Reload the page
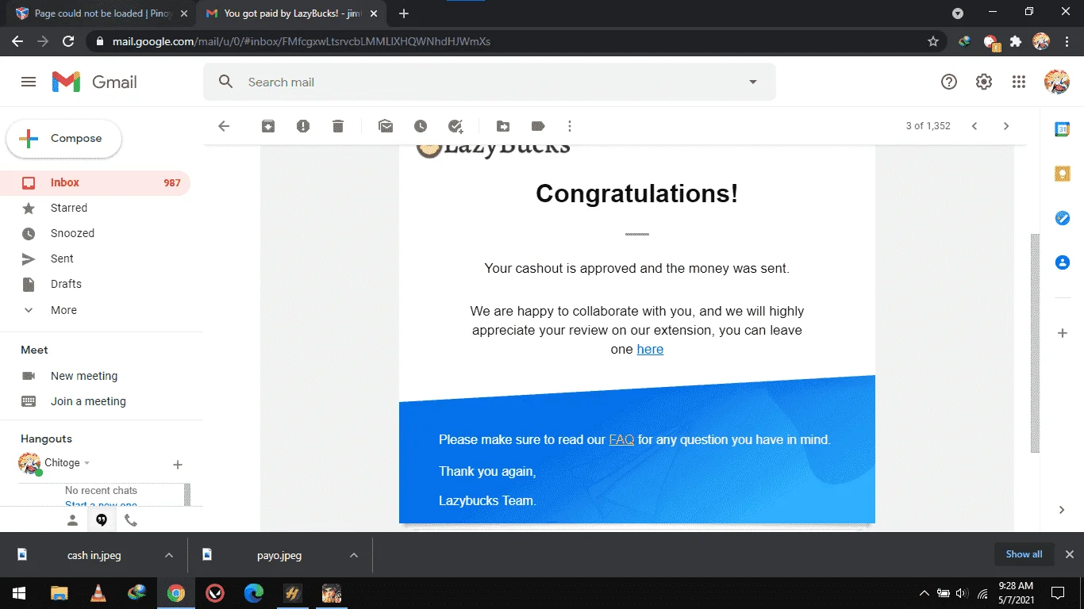The image size is (1084, 609). click(68, 41)
